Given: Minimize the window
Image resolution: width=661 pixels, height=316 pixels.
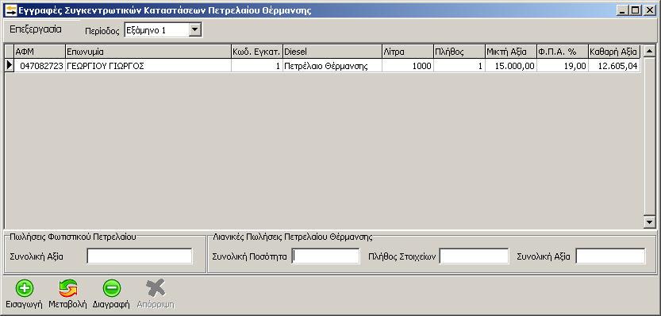Looking at the screenshot, I should click(x=622, y=10).
